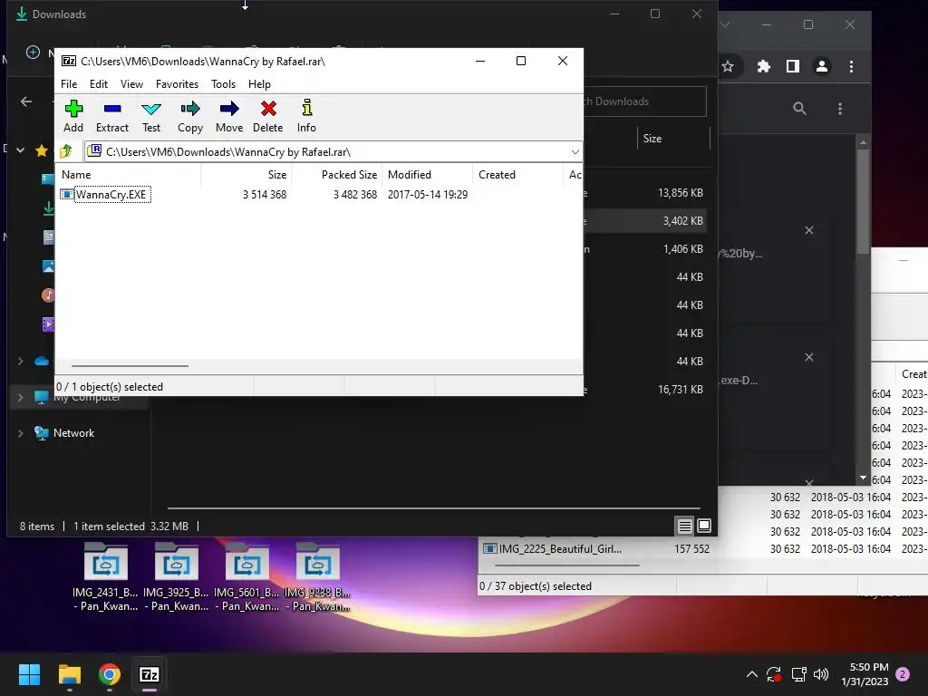Screen dimensions: 928x696
Task: Open Chrome profile avatar
Action: pyautogui.click(x=821, y=66)
